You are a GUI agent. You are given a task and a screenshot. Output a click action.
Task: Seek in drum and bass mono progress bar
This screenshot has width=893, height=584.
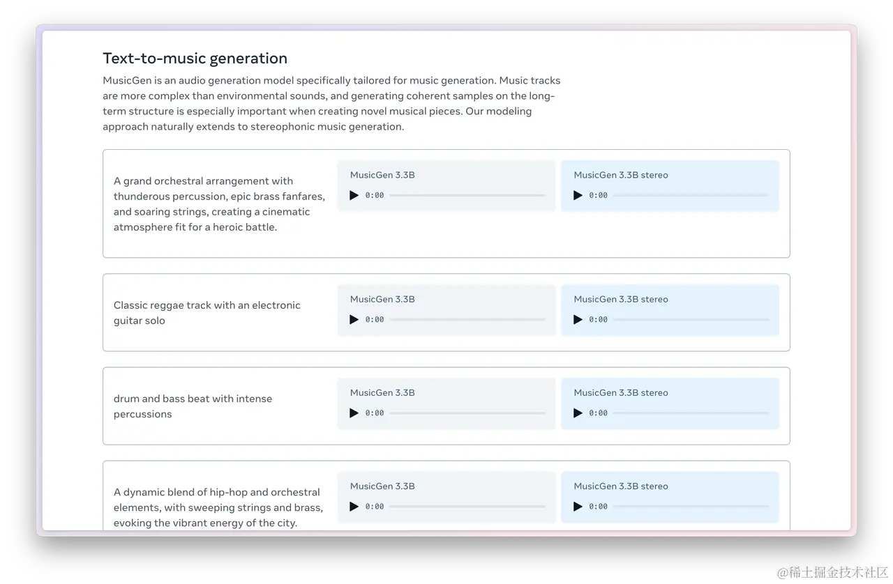coord(467,413)
